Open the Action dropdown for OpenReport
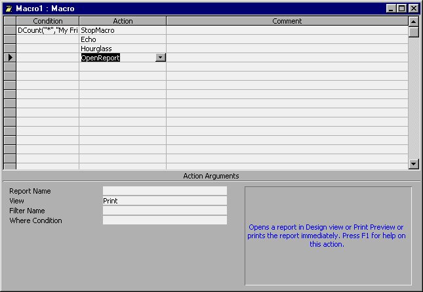The image size is (423, 292). [161, 58]
